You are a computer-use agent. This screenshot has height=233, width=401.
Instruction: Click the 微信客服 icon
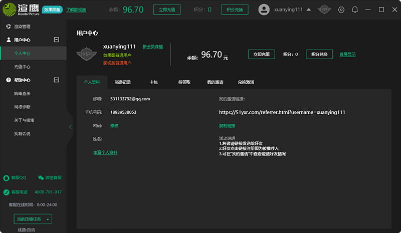[x=41, y=177]
